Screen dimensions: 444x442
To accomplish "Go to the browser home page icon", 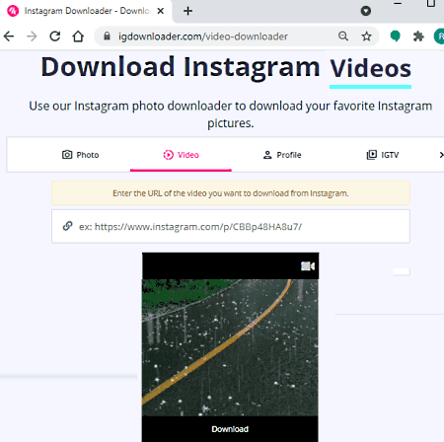I will click(x=78, y=37).
